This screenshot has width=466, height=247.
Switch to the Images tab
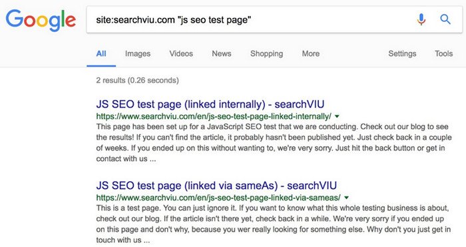138,54
